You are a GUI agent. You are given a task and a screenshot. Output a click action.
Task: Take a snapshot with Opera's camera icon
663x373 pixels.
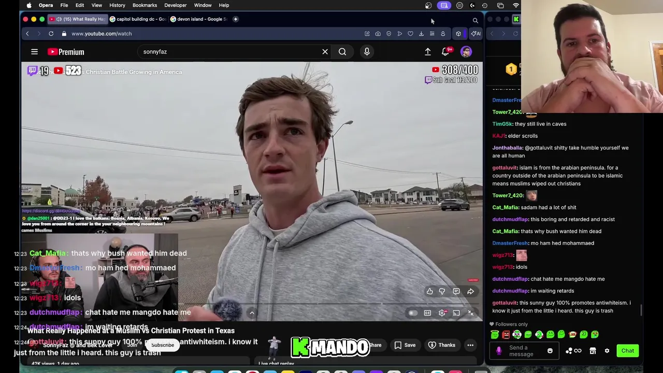378,34
